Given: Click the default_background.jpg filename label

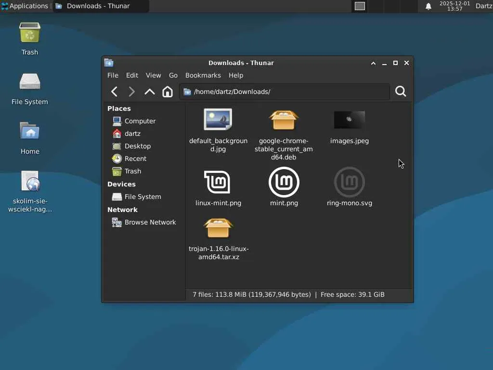Looking at the screenshot, I should [x=218, y=145].
